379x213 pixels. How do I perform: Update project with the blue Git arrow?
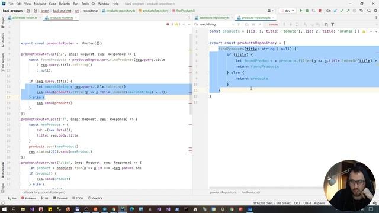(x=335, y=11)
